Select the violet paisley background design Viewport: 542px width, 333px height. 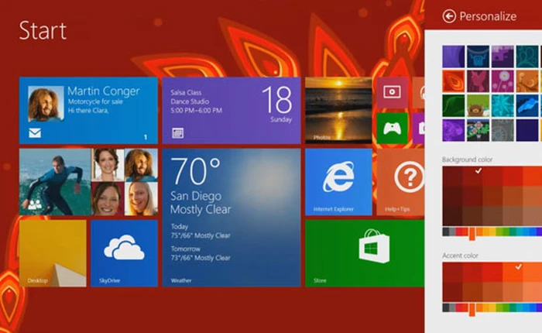(x=454, y=130)
